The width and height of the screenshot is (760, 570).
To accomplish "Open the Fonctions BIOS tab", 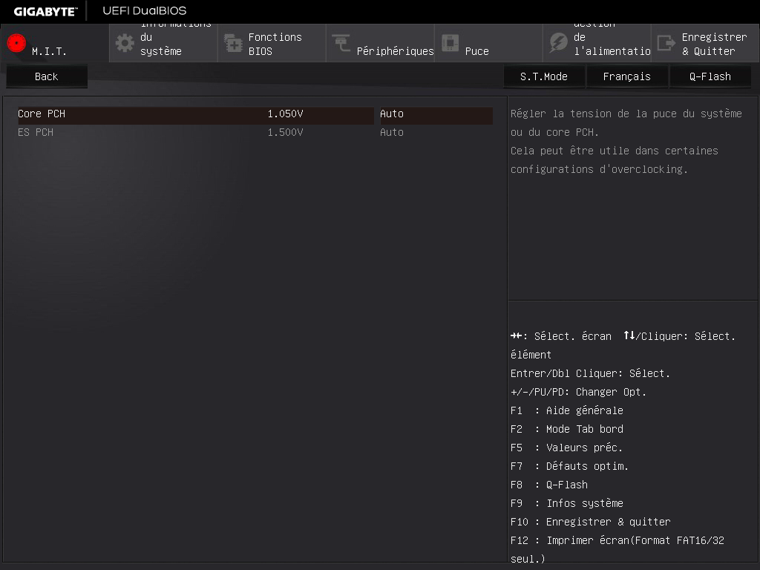I will coord(272,43).
